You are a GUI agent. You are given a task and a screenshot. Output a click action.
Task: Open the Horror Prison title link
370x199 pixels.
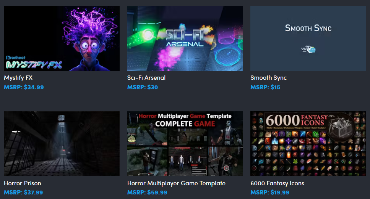click(x=23, y=183)
